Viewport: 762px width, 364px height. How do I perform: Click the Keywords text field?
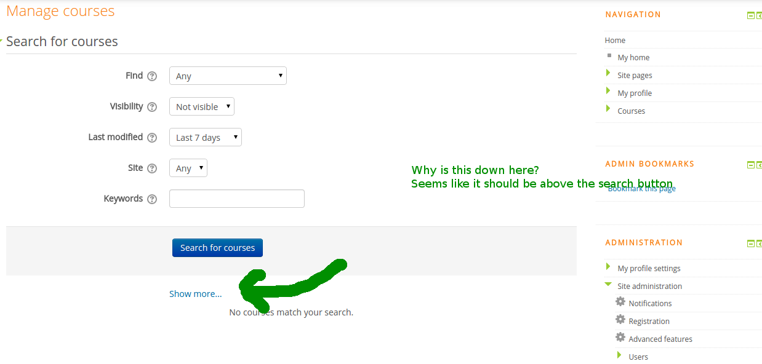237,199
